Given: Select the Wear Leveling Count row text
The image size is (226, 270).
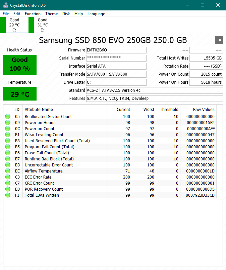Looking at the screenshot, I should tap(44, 134).
